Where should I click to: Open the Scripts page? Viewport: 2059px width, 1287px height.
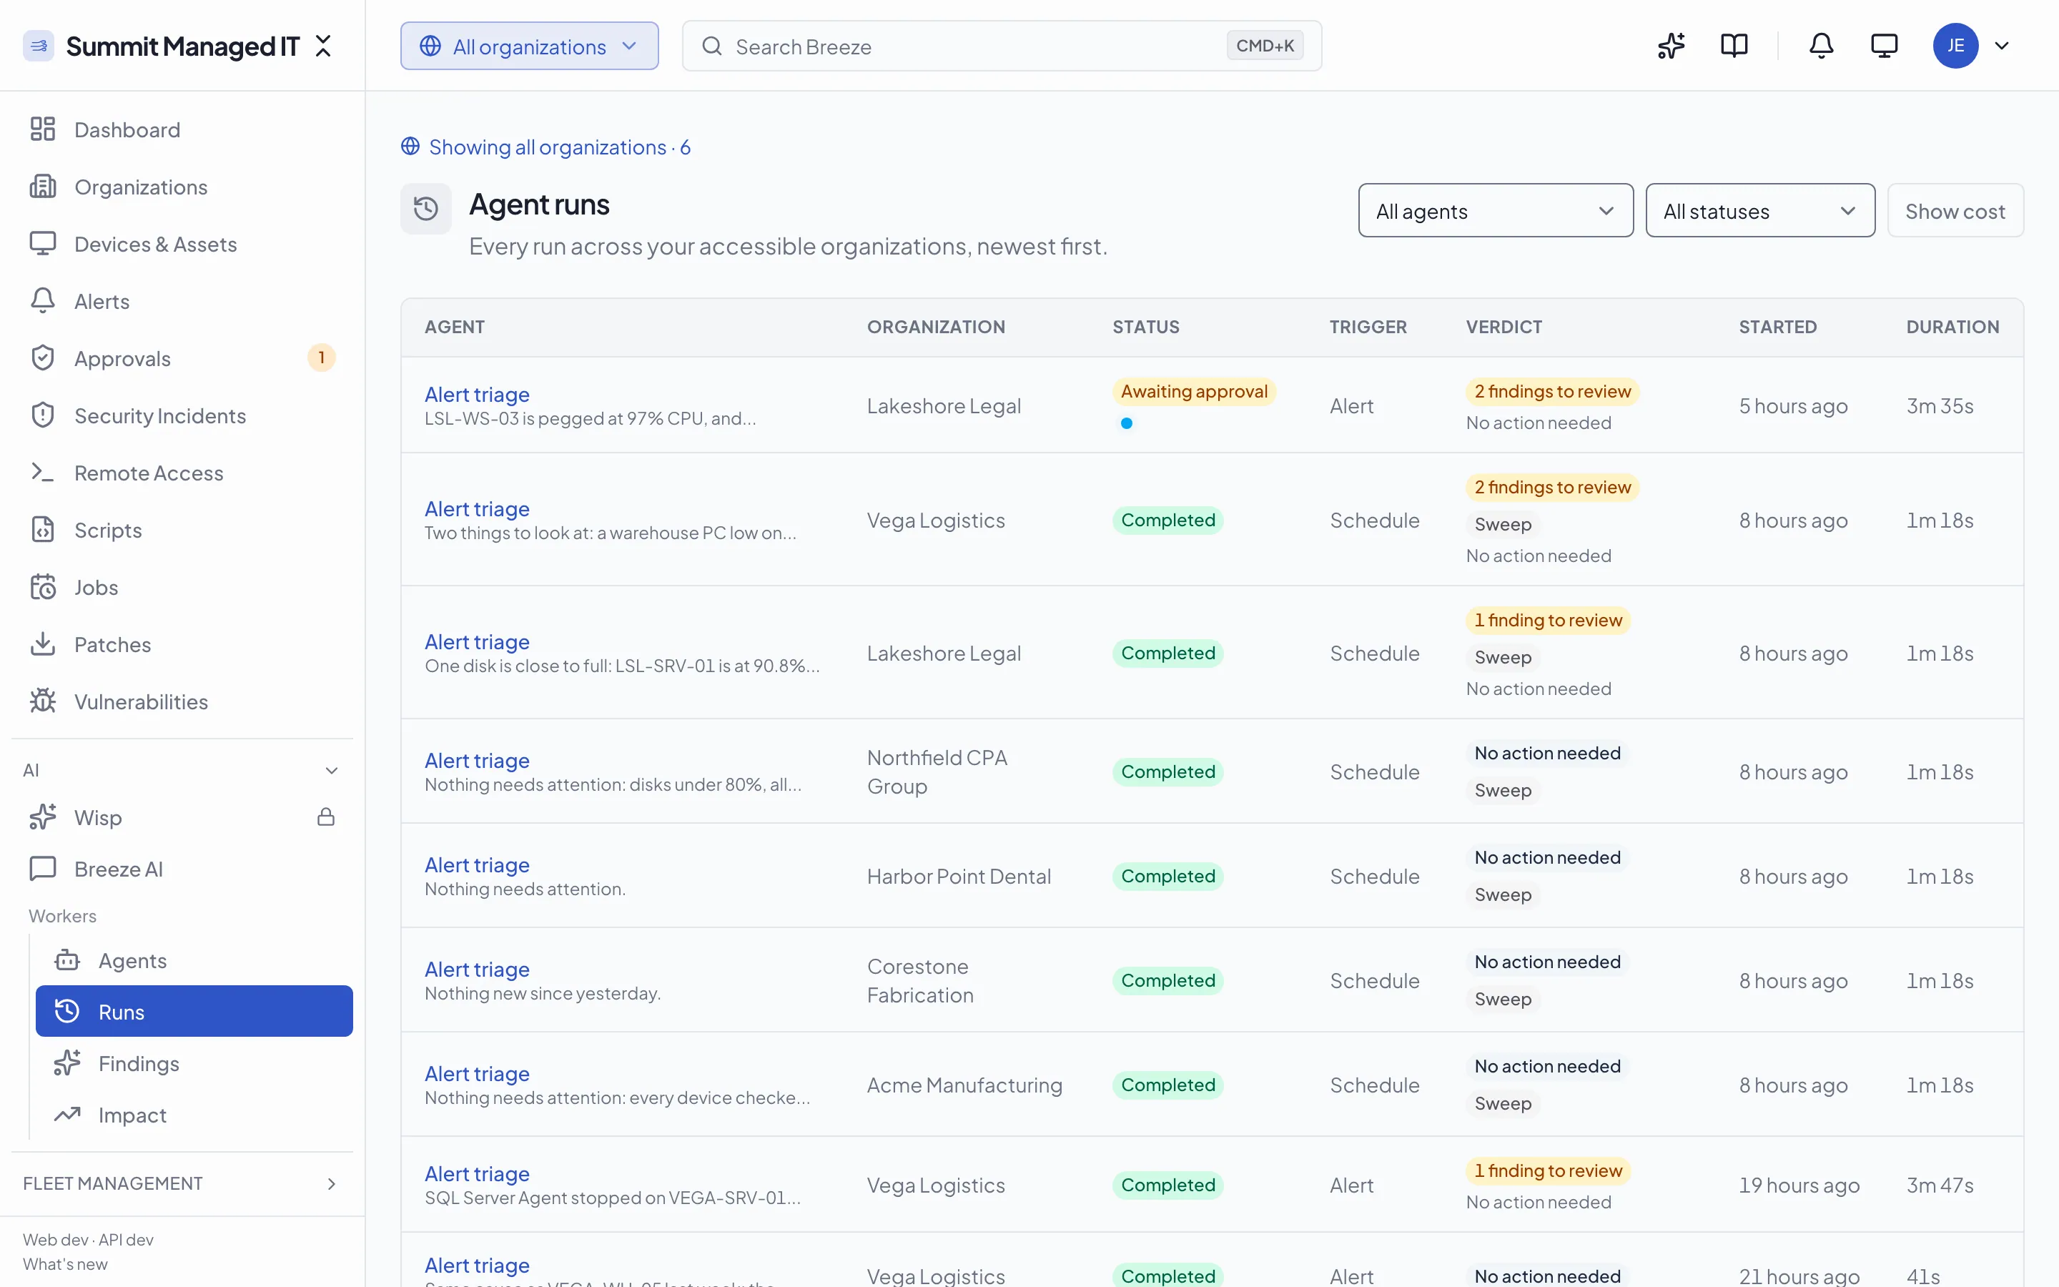pyautogui.click(x=182, y=529)
